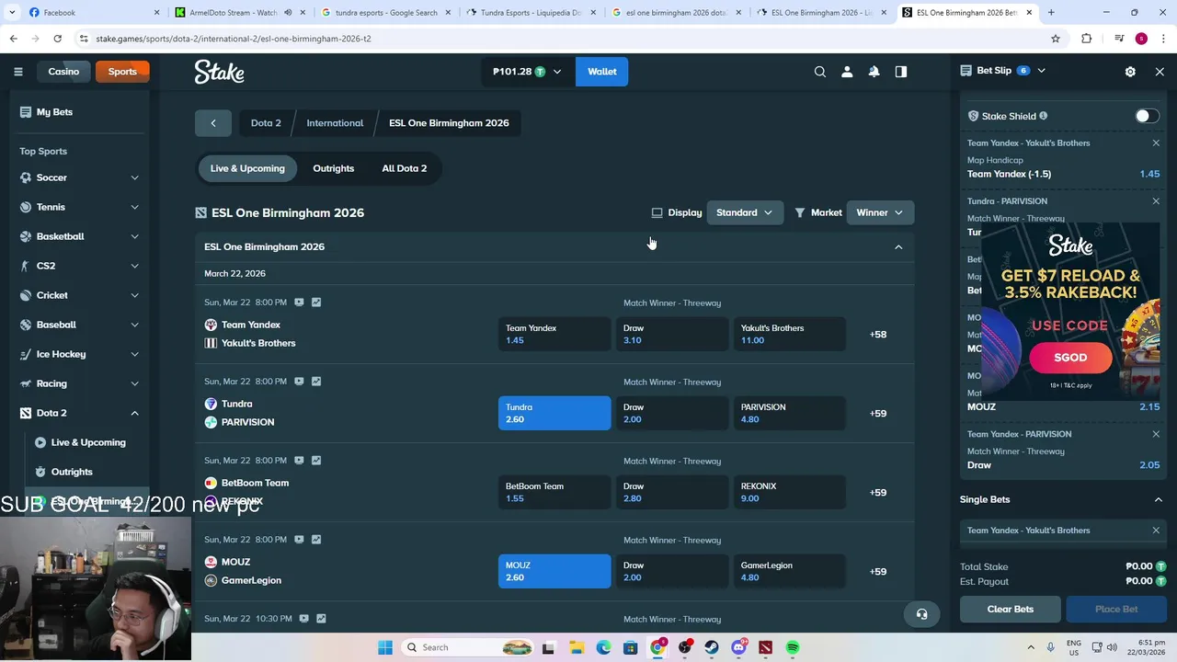Viewport: 1177px width, 662px height.
Task: Select Team Yandex 1.45 odds
Action: pos(554,334)
